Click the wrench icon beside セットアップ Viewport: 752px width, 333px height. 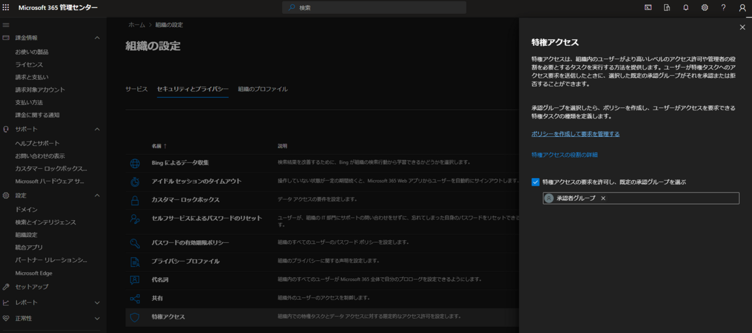tap(6, 287)
